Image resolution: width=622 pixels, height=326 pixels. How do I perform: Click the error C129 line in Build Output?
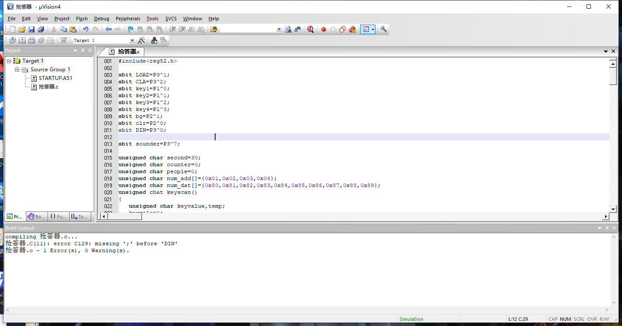(x=92, y=244)
